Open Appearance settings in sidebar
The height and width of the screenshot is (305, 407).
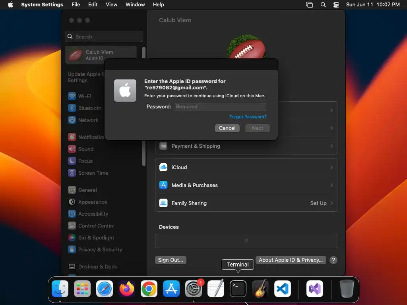click(87, 202)
